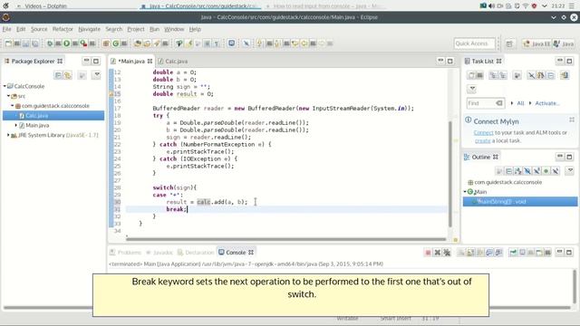580x326 pixels.
Task: Expand JRE System Library node
Action: point(8,135)
